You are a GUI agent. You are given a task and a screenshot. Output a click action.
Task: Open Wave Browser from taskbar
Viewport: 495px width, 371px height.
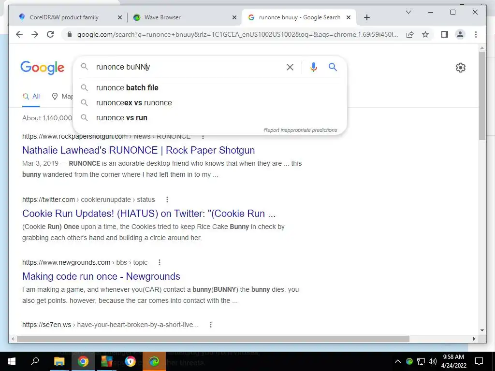[x=154, y=361]
